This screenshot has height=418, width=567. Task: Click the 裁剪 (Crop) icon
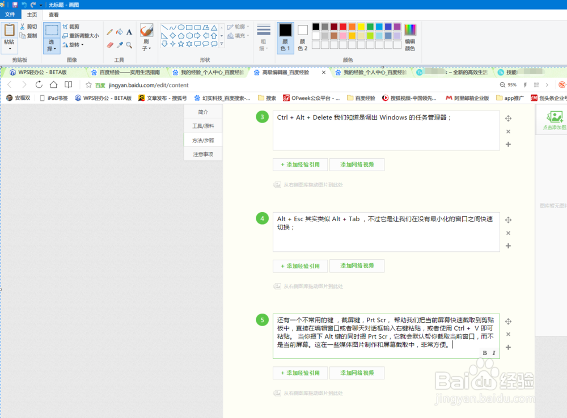(x=71, y=27)
